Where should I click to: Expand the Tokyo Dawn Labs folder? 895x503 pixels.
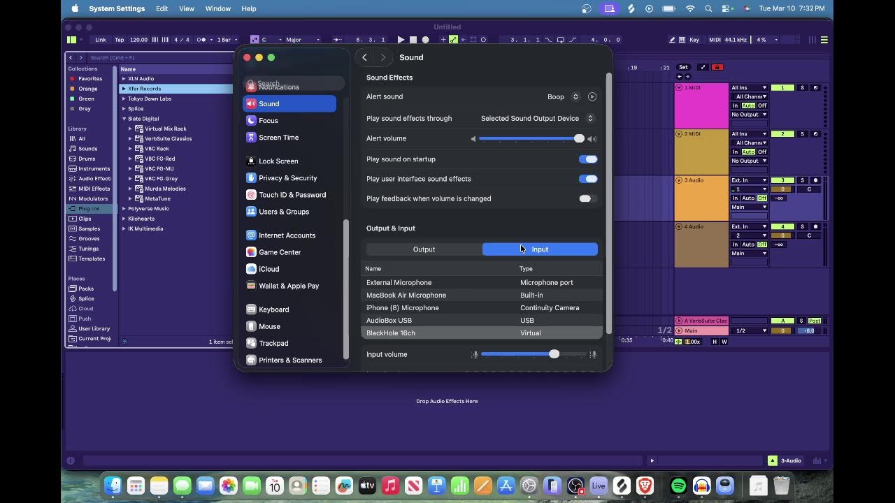(x=124, y=99)
